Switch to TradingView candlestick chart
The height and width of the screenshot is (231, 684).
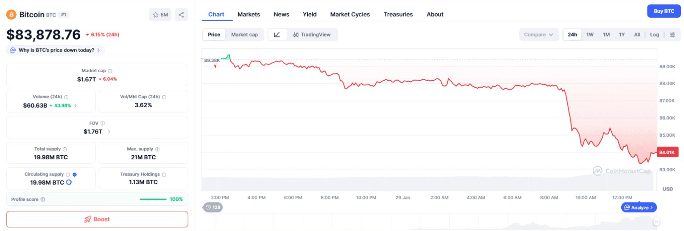click(312, 35)
